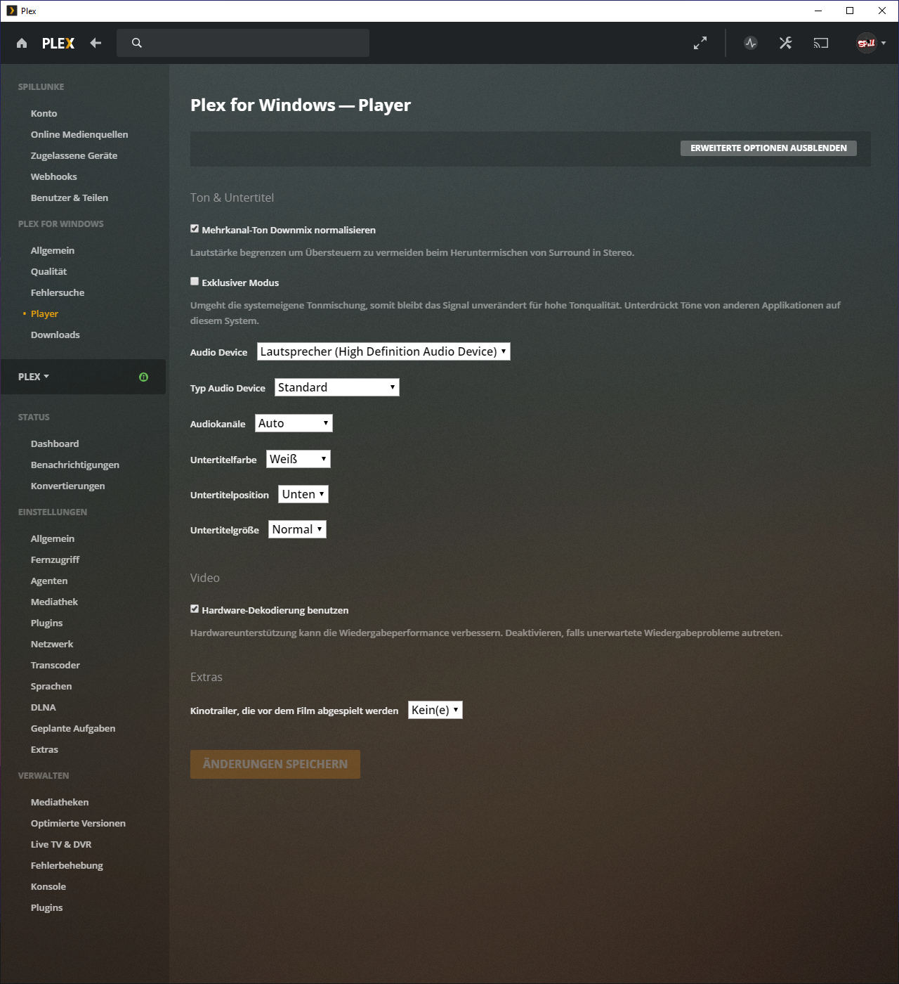Expand the PLEX server selector
This screenshot has width=899, height=984.
(34, 377)
